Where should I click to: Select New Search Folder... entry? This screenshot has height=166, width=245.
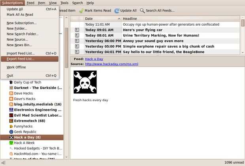tap(30, 34)
